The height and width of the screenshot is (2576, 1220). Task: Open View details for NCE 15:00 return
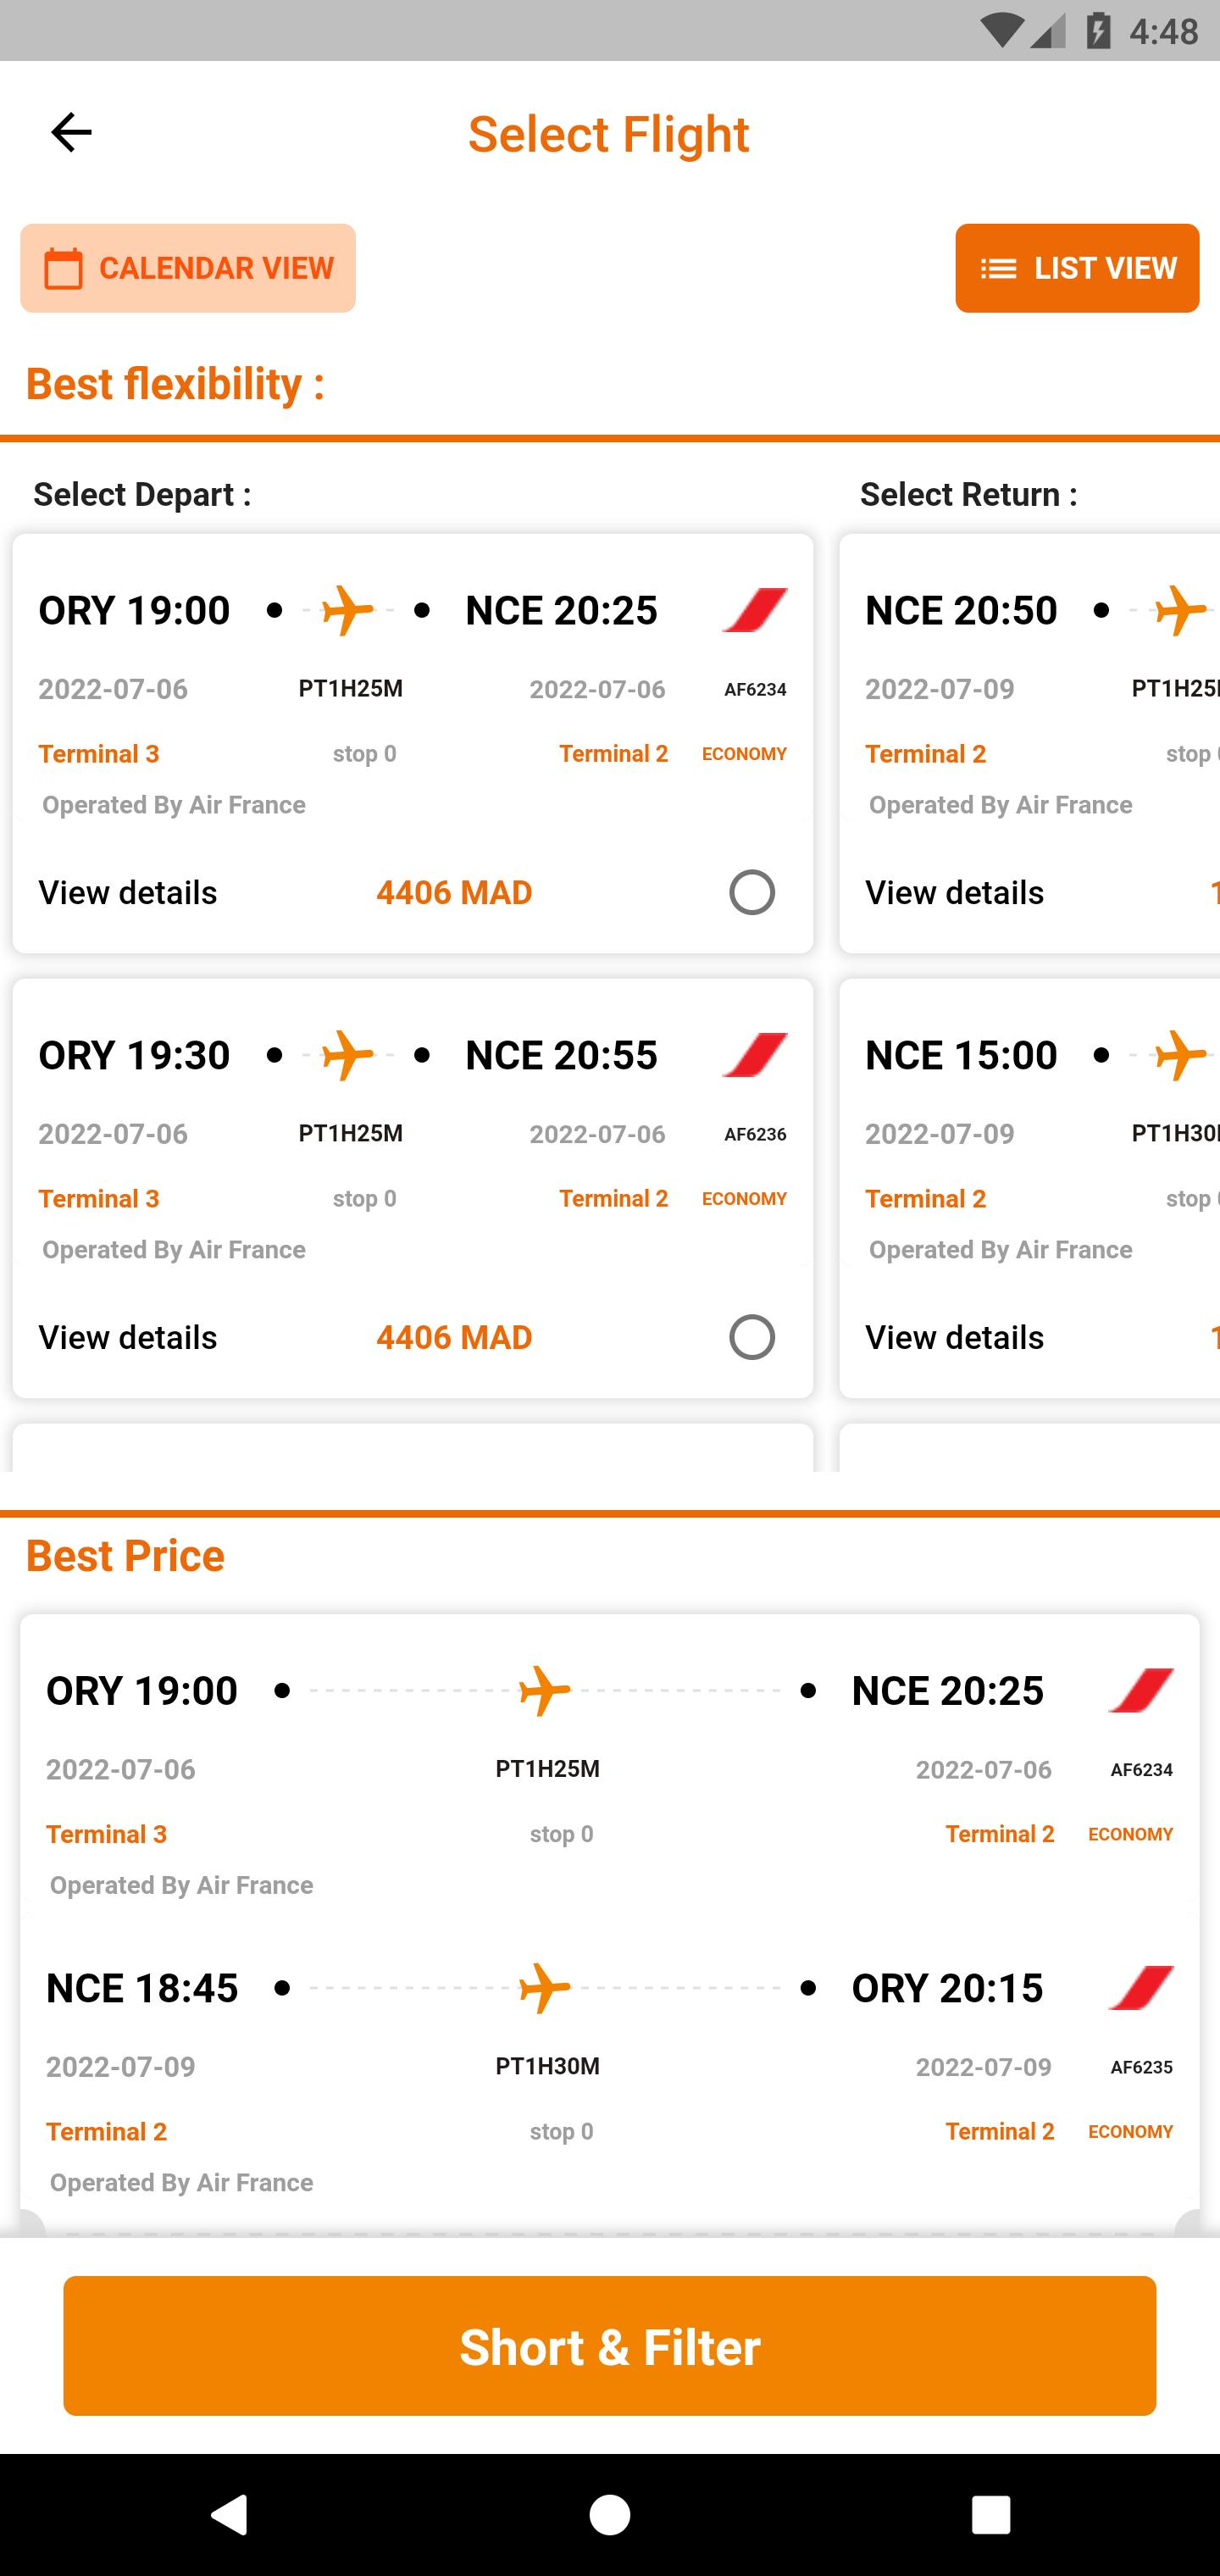(954, 1337)
